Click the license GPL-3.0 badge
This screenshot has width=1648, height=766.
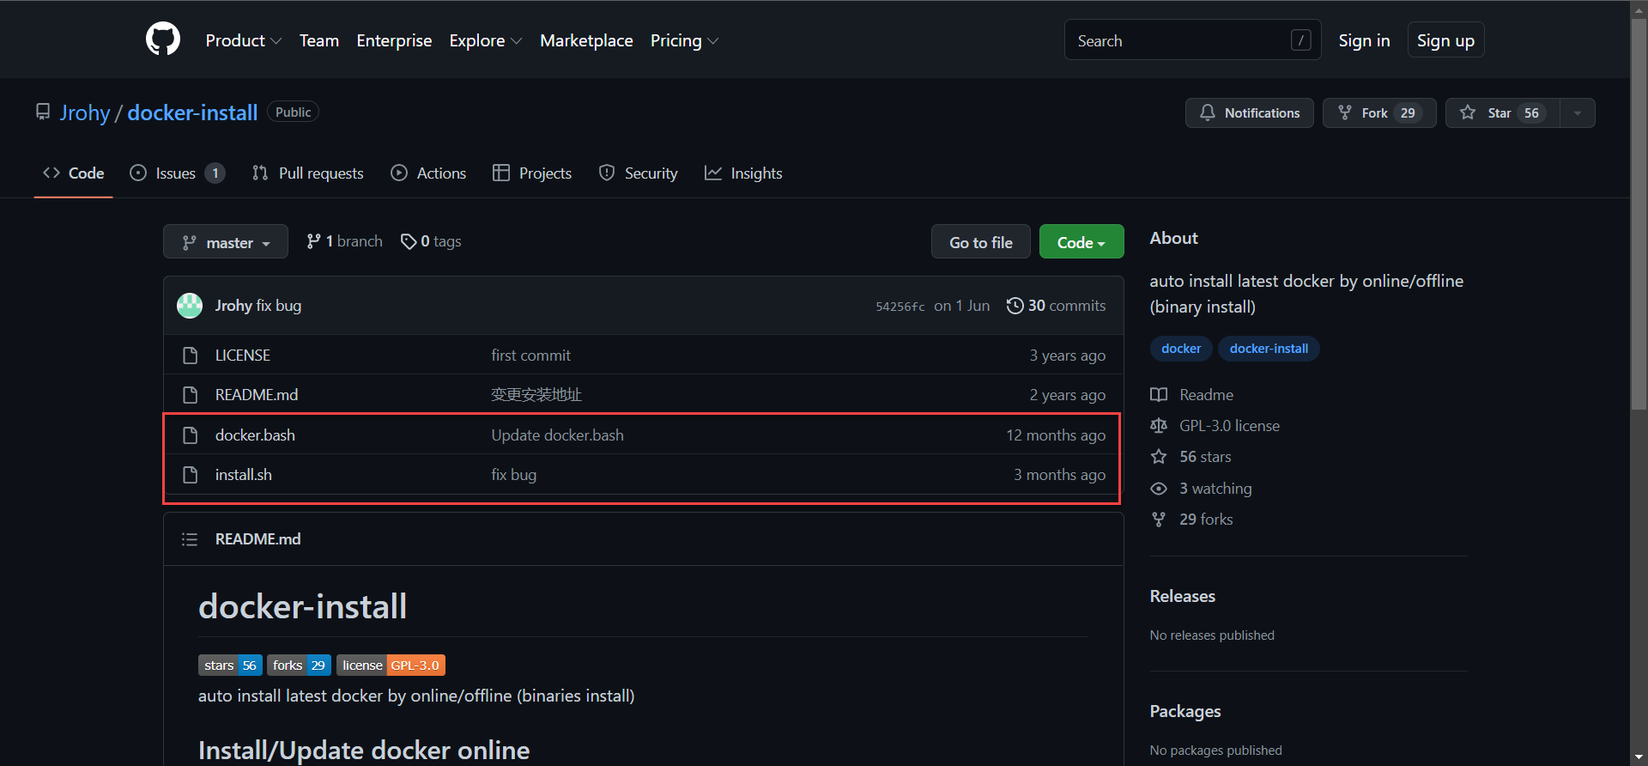tap(391, 666)
